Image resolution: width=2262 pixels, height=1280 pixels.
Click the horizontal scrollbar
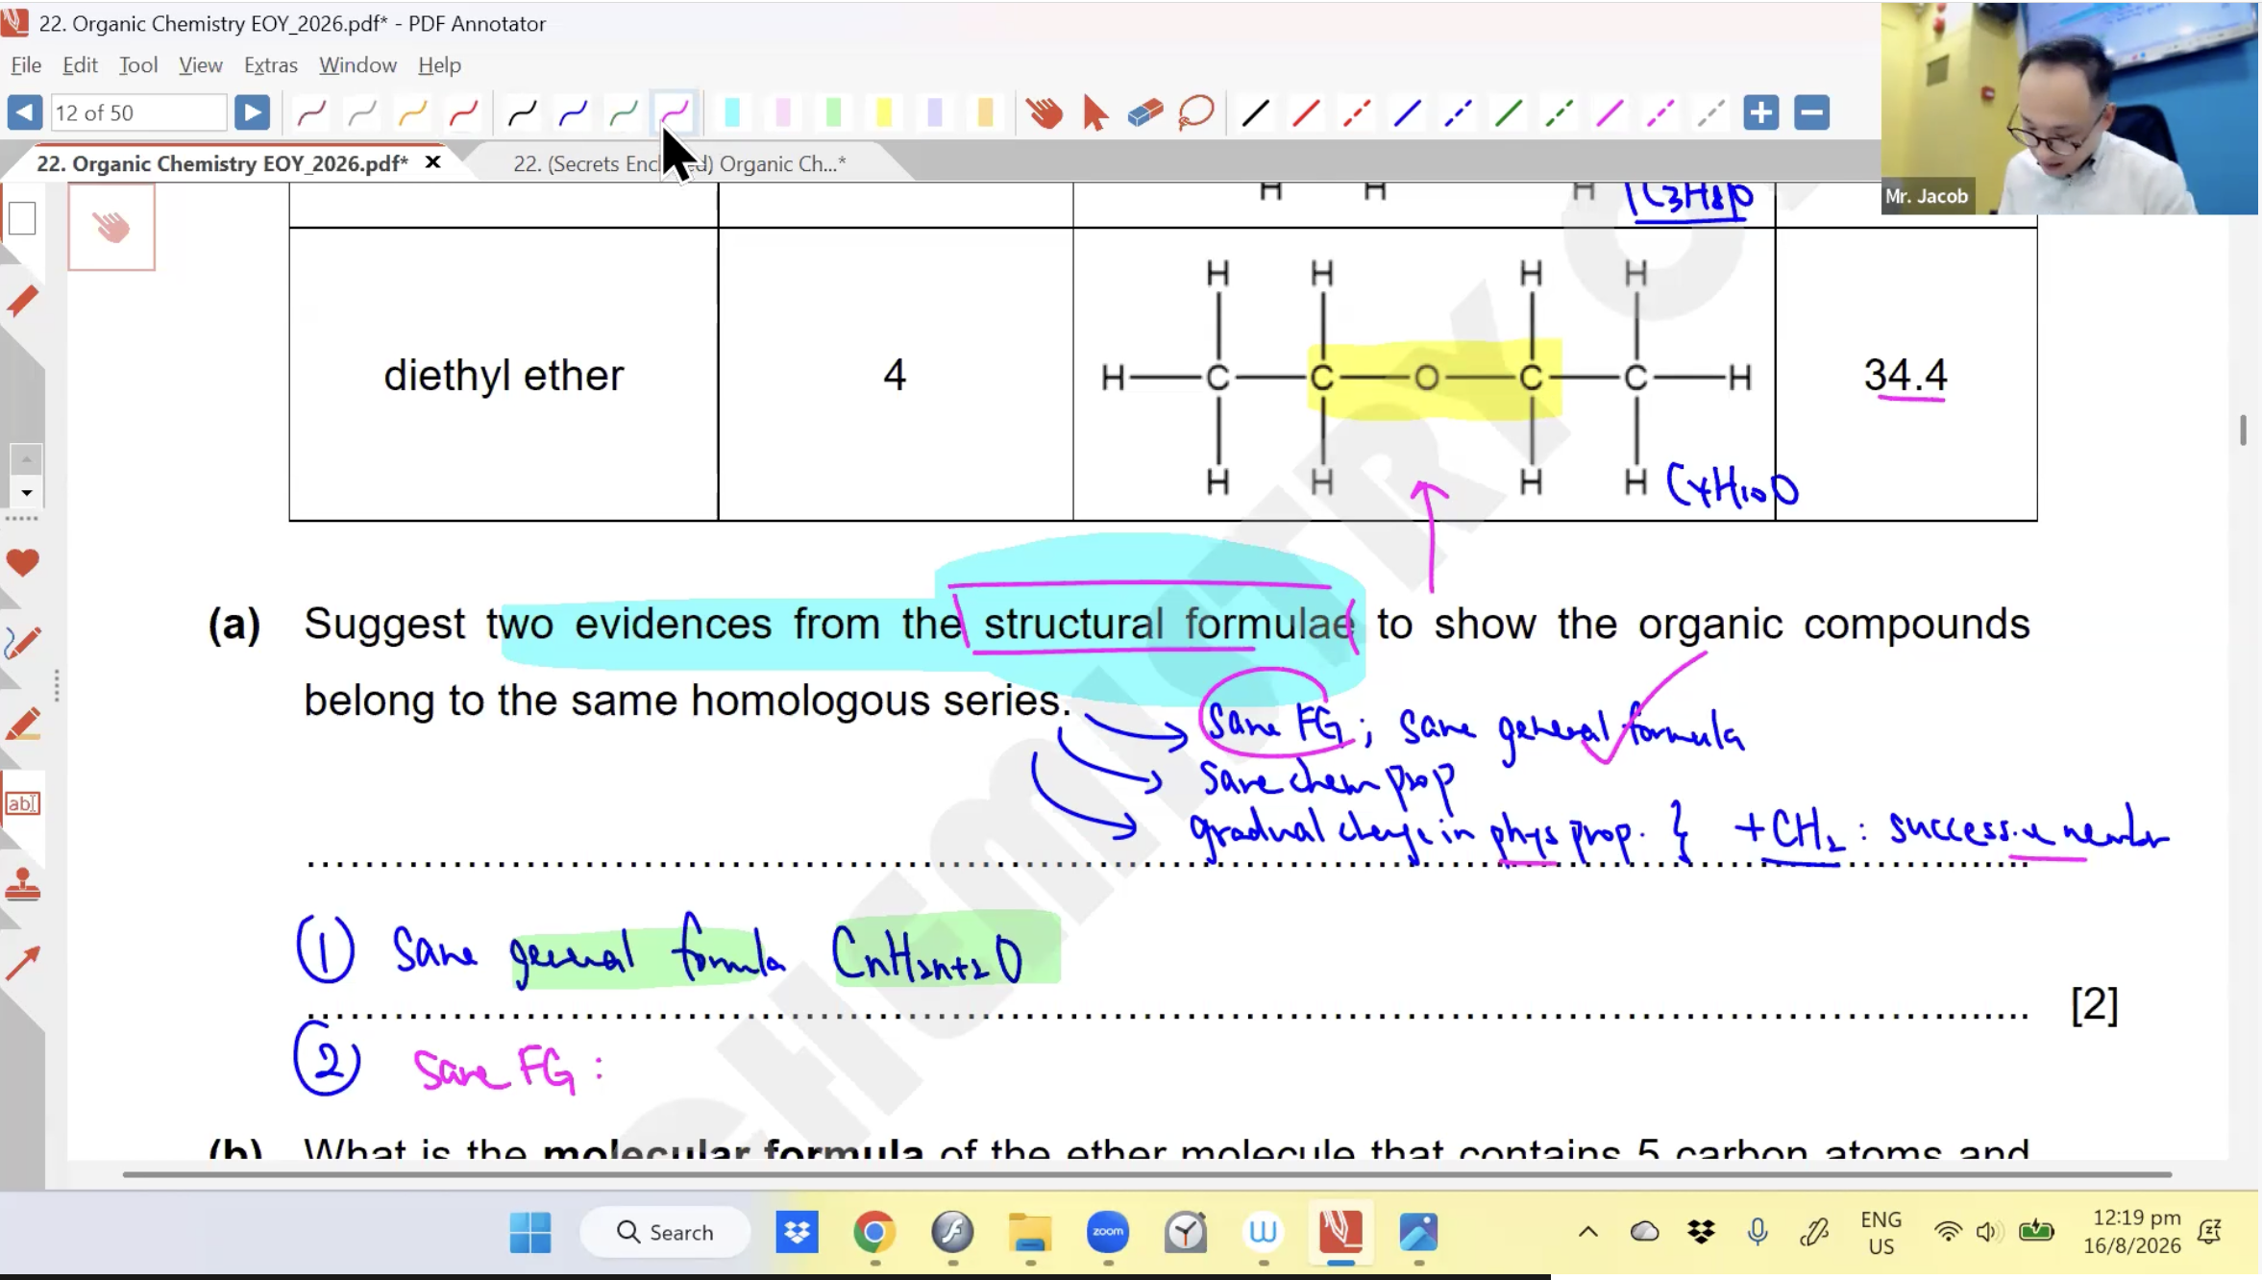(1146, 1174)
